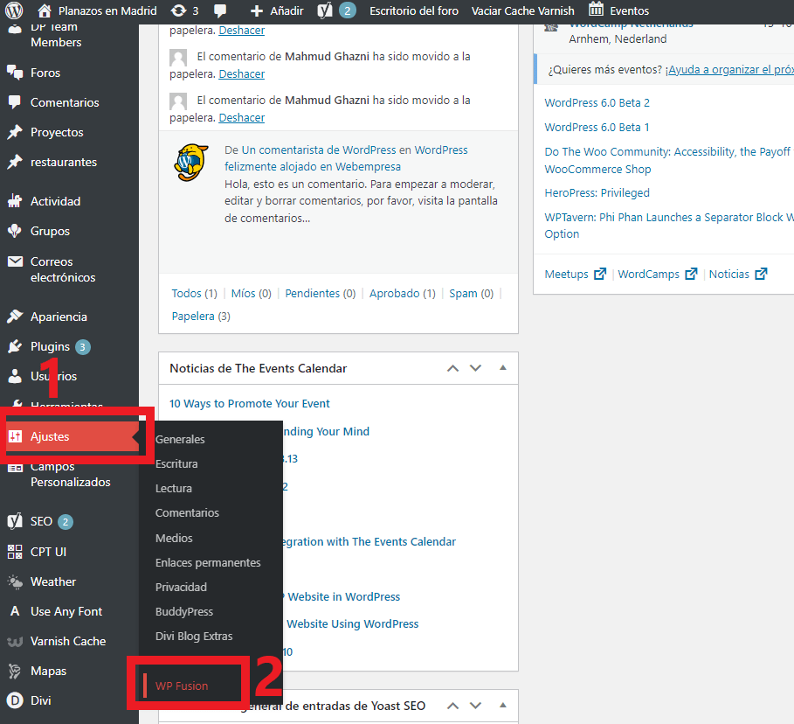
Task: Click the home icon beside Planazos en Madrid
Action: (x=45, y=10)
